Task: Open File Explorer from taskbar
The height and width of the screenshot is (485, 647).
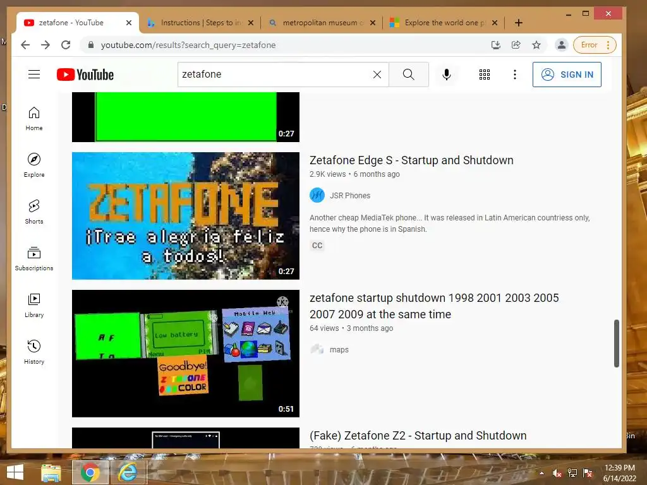Action: pos(51,472)
